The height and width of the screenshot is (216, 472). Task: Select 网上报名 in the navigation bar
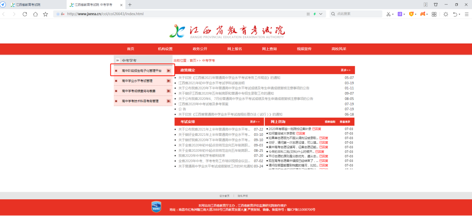235,49
